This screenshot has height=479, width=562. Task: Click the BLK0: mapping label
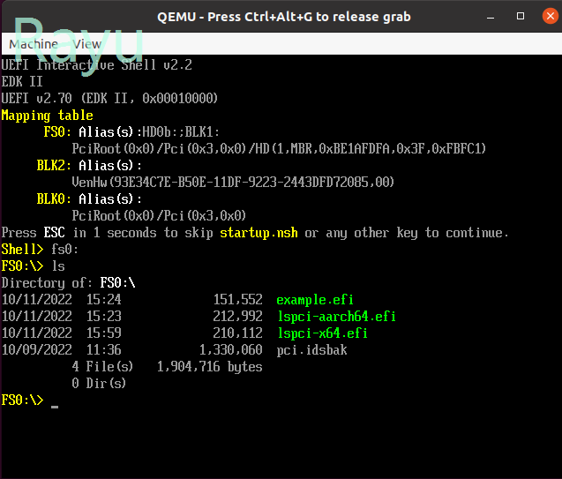[x=54, y=198]
